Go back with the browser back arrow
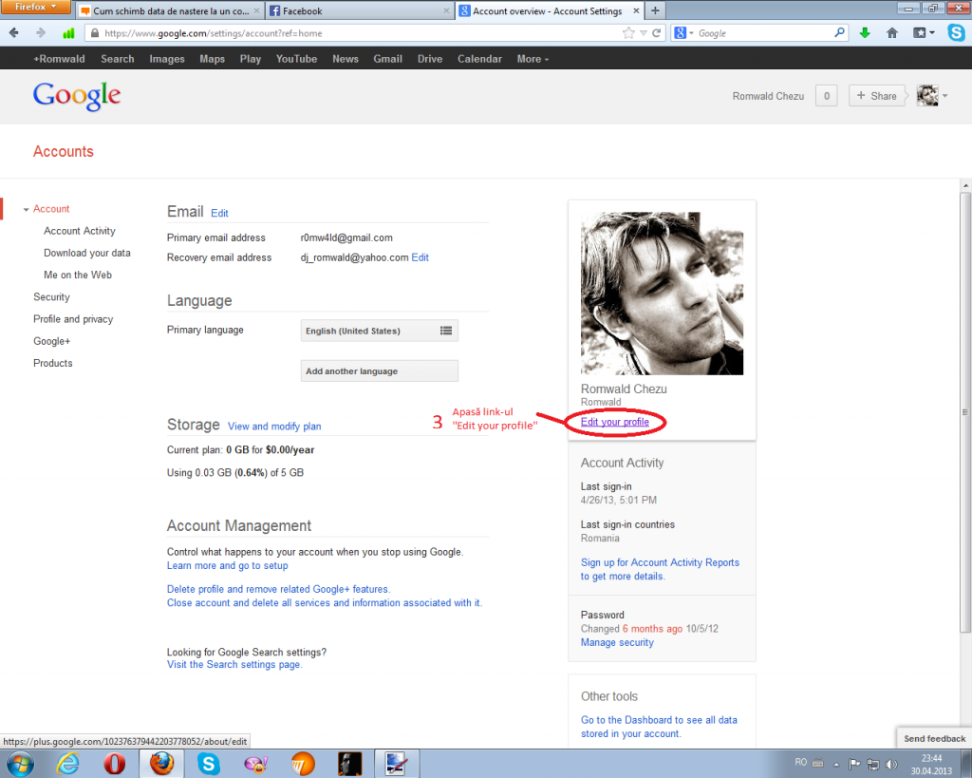This screenshot has width=972, height=778. point(13,33)
